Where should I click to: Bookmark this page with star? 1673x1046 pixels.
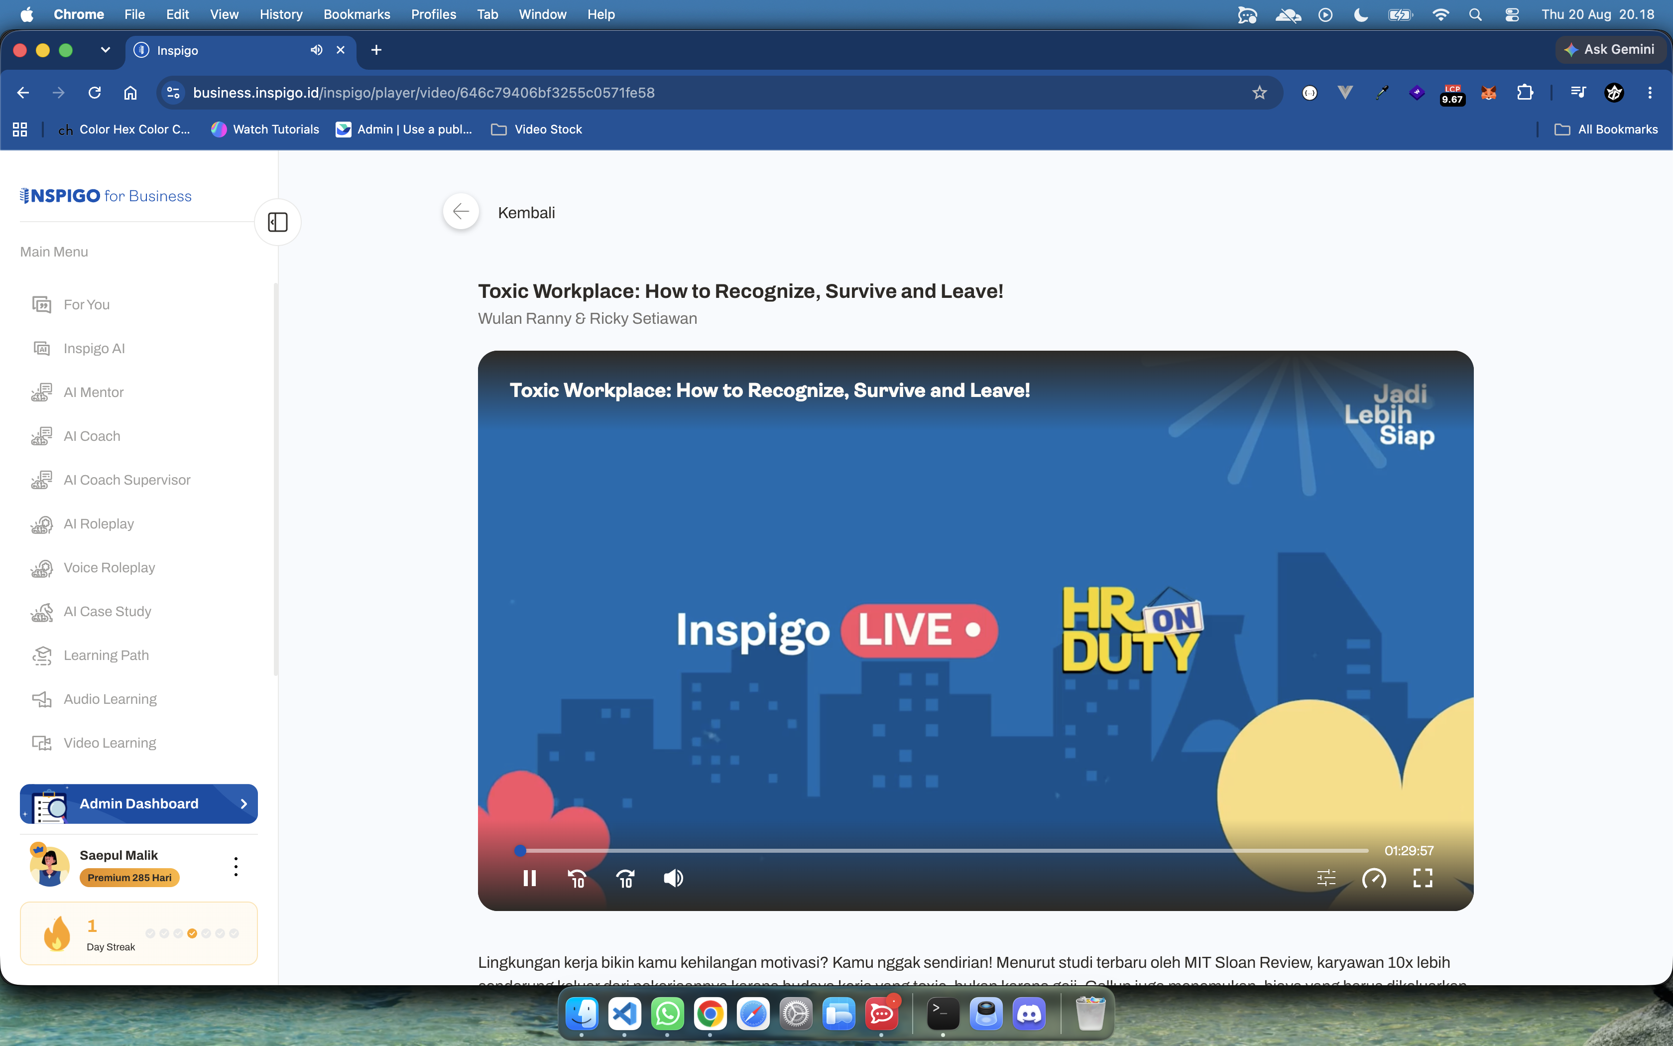[1259, 92]
